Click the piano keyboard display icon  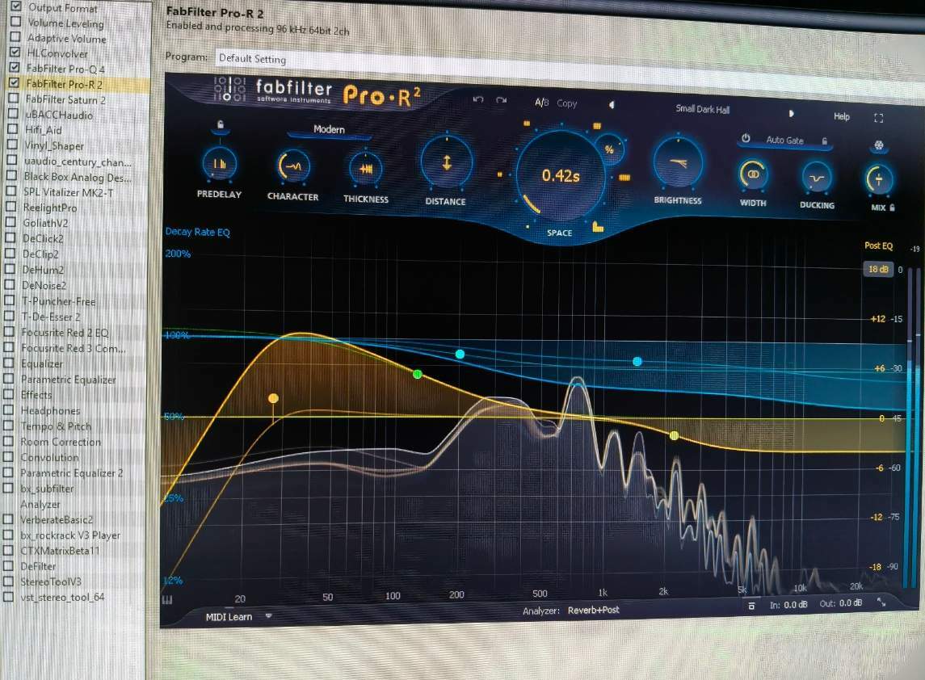point(168,600)
